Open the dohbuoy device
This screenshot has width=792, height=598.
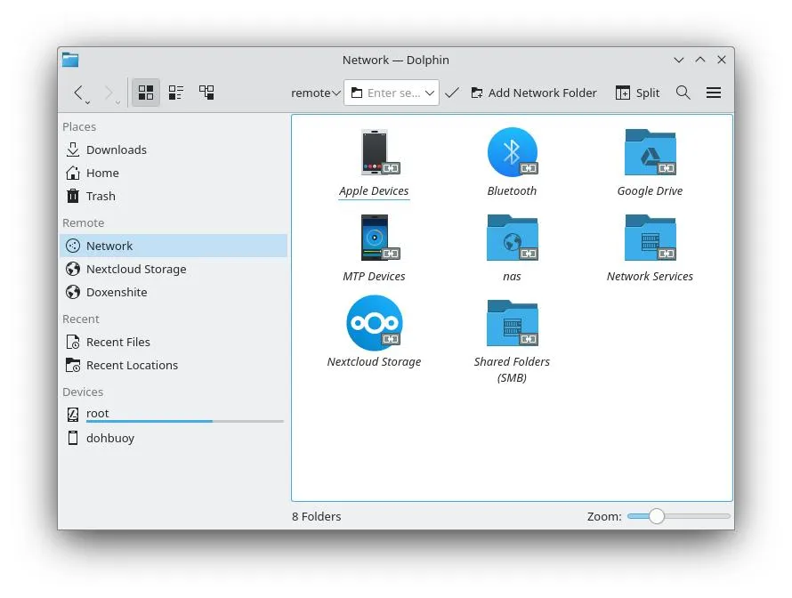pyautogui.click(x=174, y=438)
